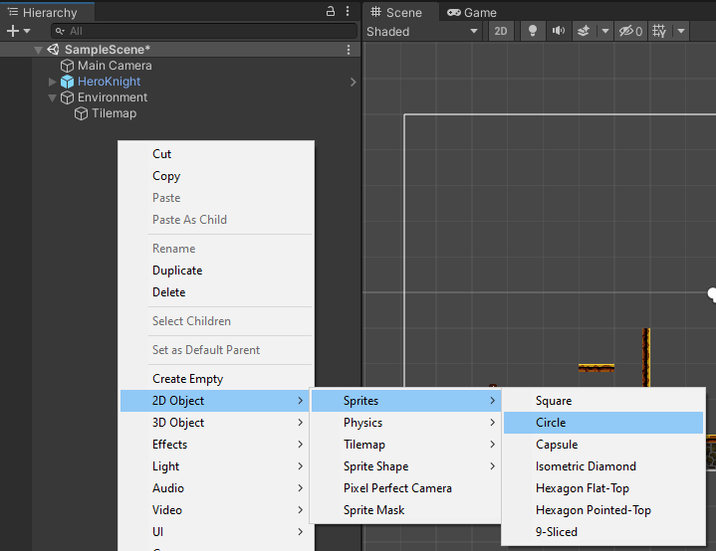Toggle the scene grid icon
Image resolution: width=716 pixels, height=551 pixels.
click(x=659, y=31)
